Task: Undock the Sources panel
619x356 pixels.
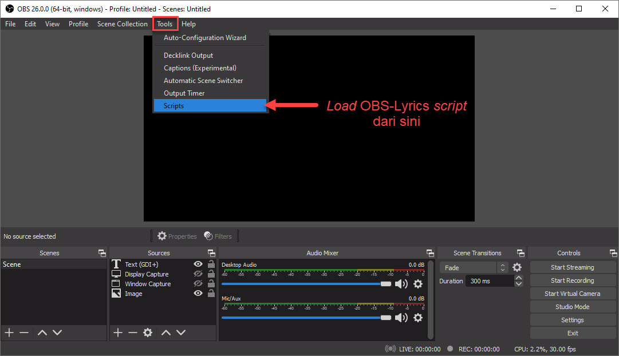Action: [211, 253]
